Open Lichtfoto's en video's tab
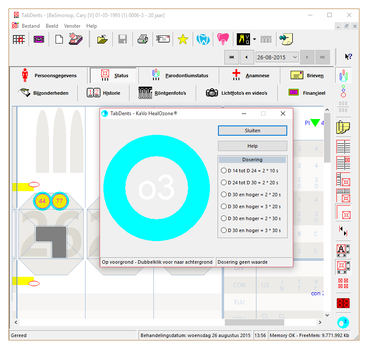368x349 pixels. point(237,93)
